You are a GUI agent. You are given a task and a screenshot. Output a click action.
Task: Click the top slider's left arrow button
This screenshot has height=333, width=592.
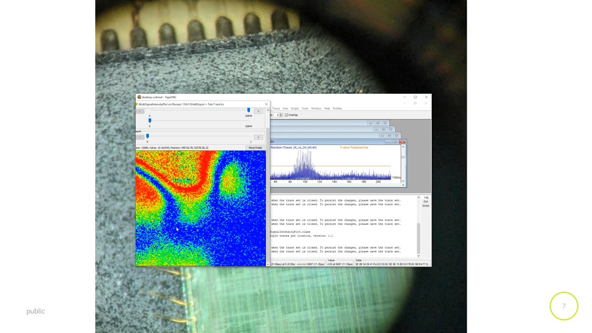(140, 111)
